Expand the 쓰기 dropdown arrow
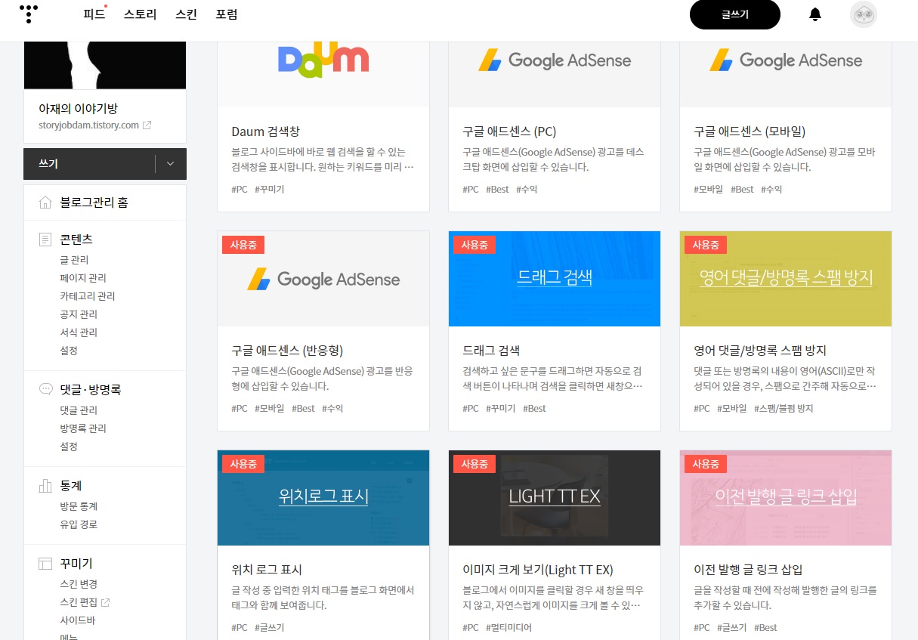918x640 pixels. click(x=170, y=164)
